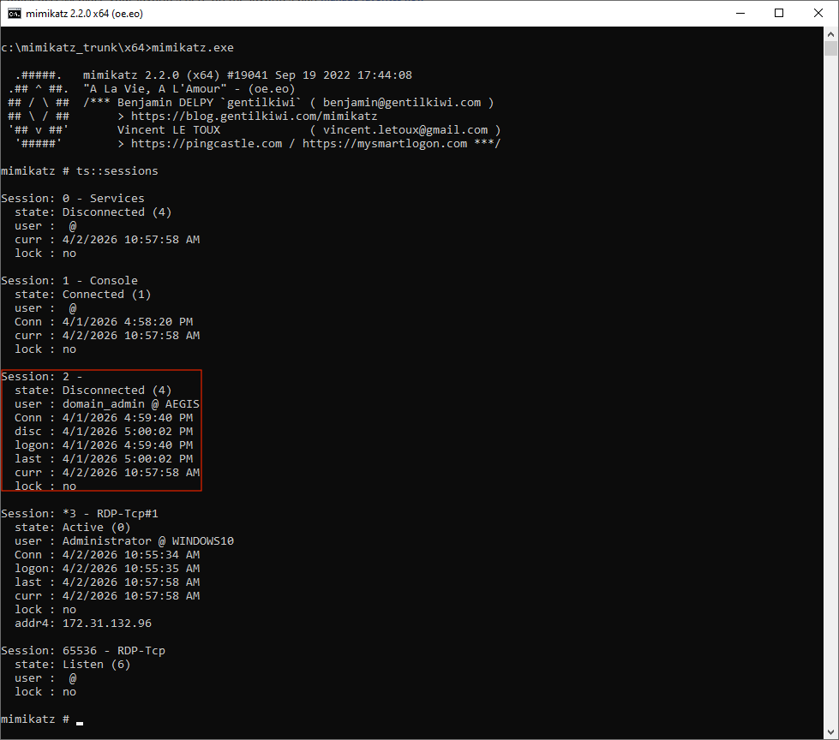This screenshot has width=839, height=740.
Task: Click the 'mimikatz # ts::sessions' command line
Action: click(80, 171)
